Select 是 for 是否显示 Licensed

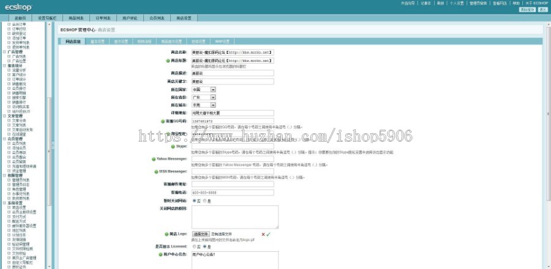205,246
